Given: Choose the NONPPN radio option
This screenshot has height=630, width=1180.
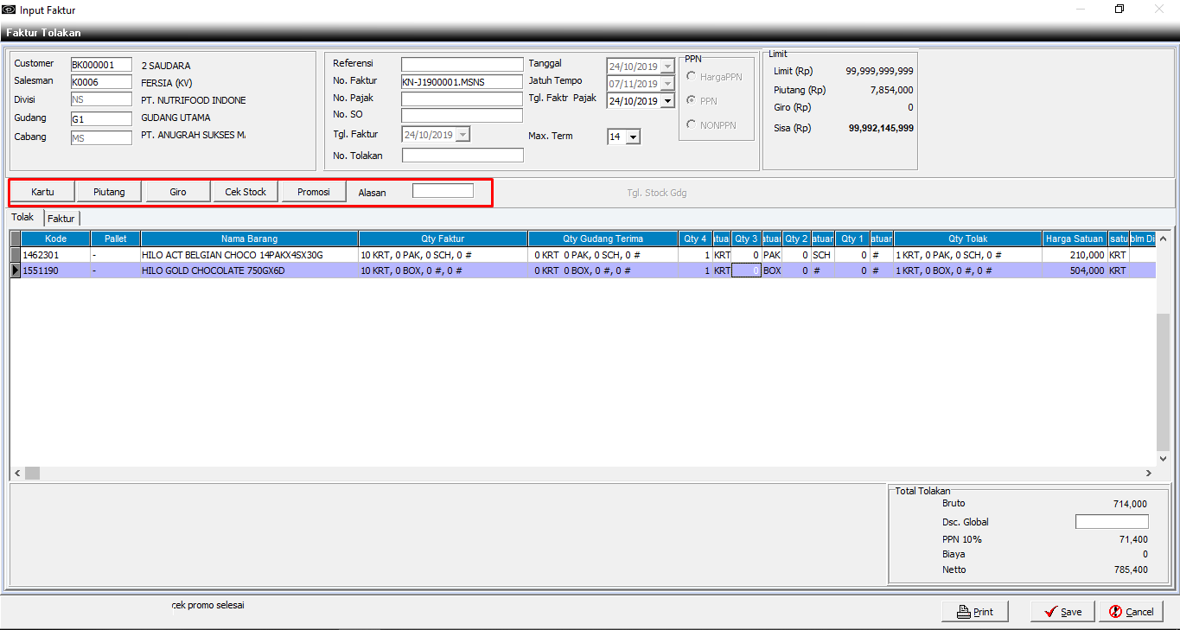Looking at the screenshot, I should pos(692,125).
